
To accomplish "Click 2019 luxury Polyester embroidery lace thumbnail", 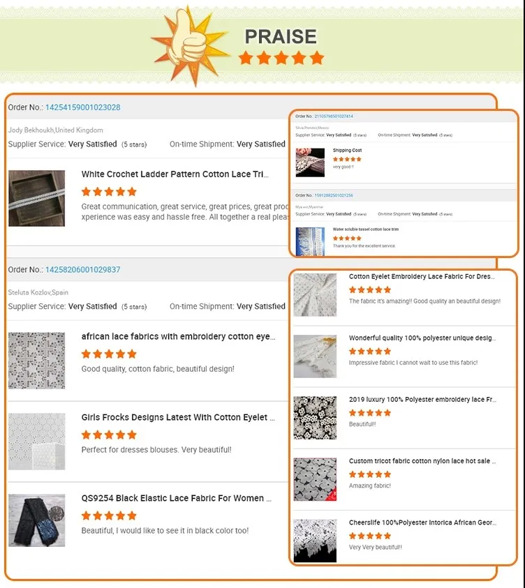I will coord(316,418).
